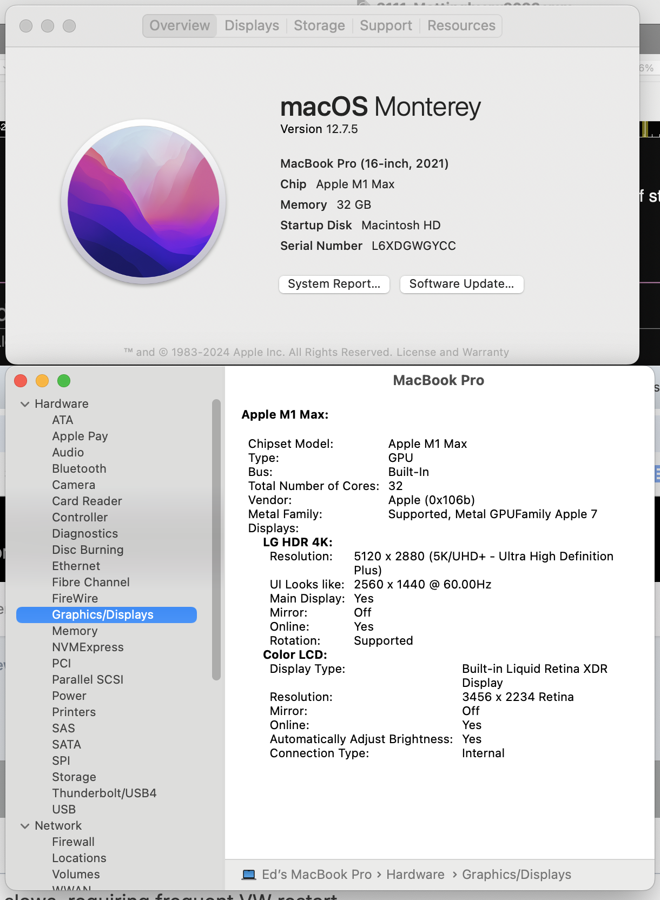
Task: Select Thunderbolt/USB4 in sidebar
Action: (x=104, y=793)
